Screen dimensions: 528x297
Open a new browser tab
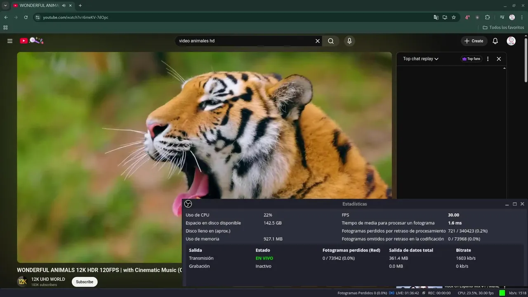point(80,5)
